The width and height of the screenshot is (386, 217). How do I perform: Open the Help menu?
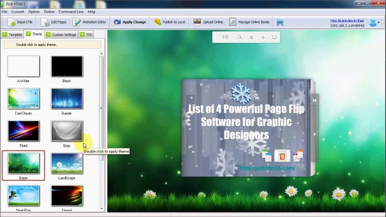click(91, 12)
